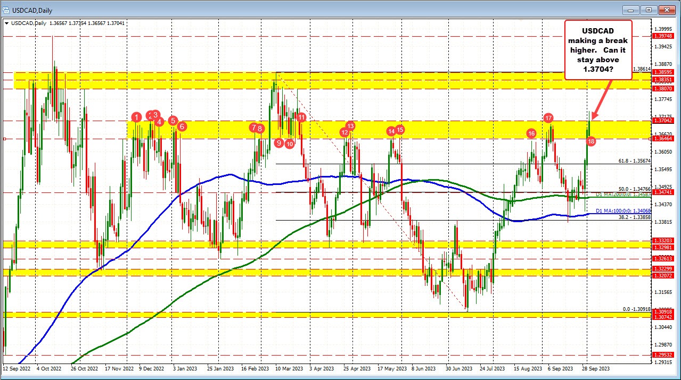Click the USDCAD break higher annotation box
681x380 pixels.
[598, 50]
